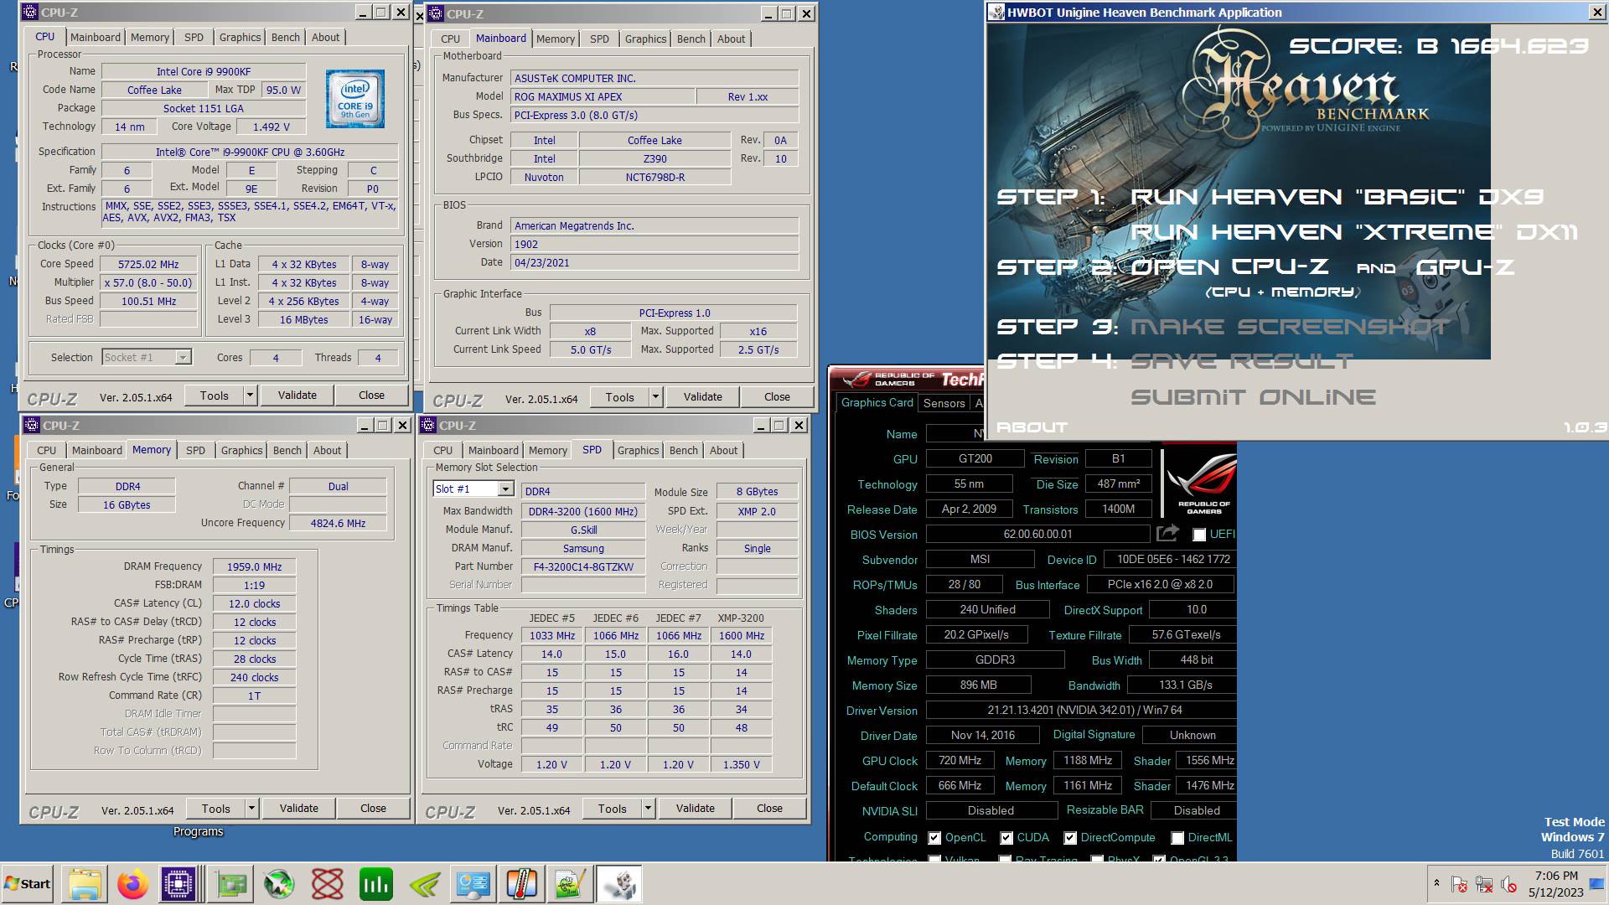Switch to the Sensors tab in GPU-Z

pos(944,403)
